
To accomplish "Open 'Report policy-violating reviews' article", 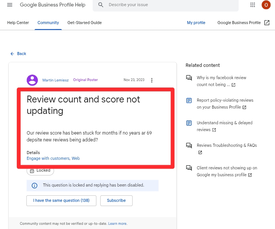I will tap(225, 104).
